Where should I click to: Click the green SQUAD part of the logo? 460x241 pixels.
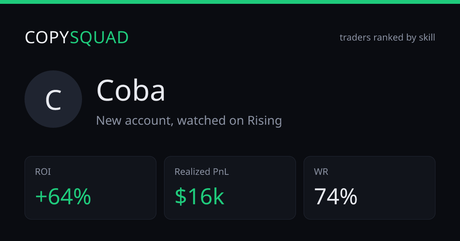pyautogui.click(x=99, y=37)
